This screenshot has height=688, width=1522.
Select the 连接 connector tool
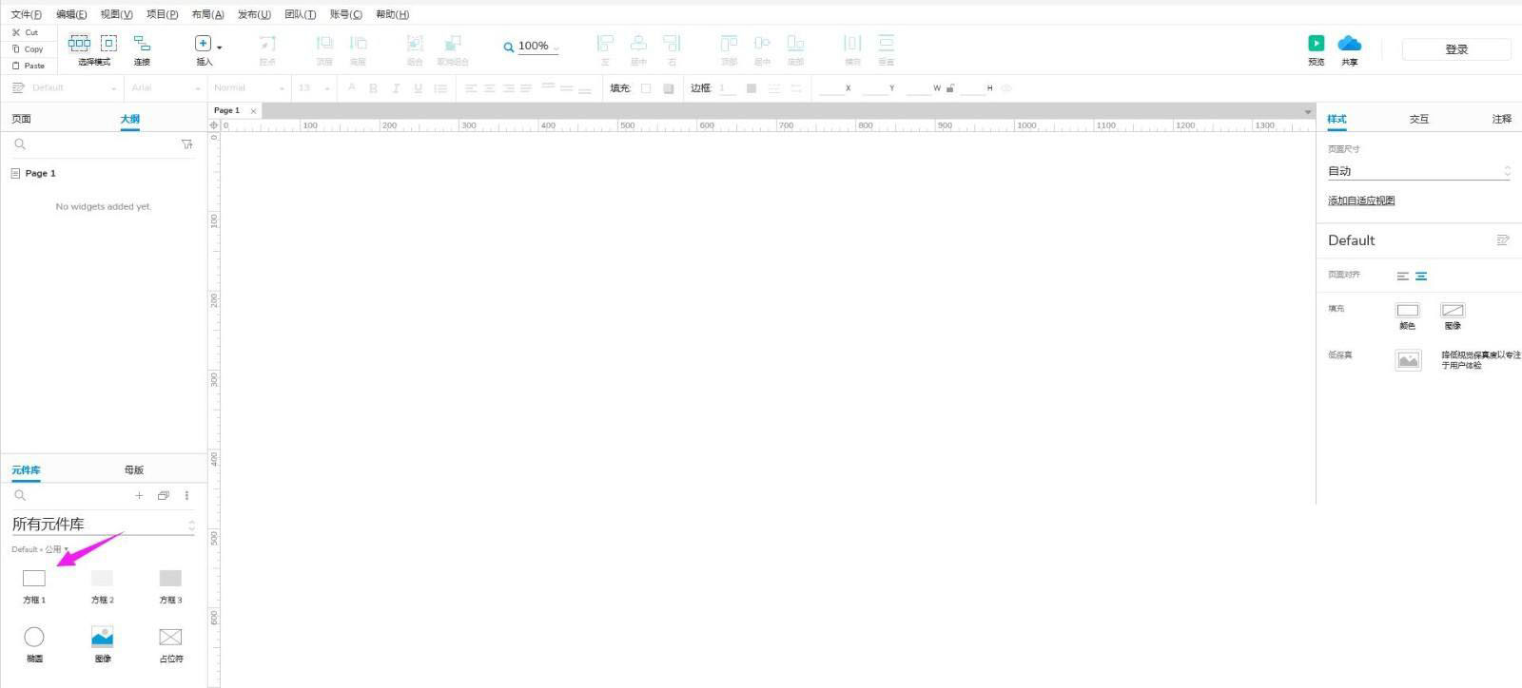pos(142,44)
